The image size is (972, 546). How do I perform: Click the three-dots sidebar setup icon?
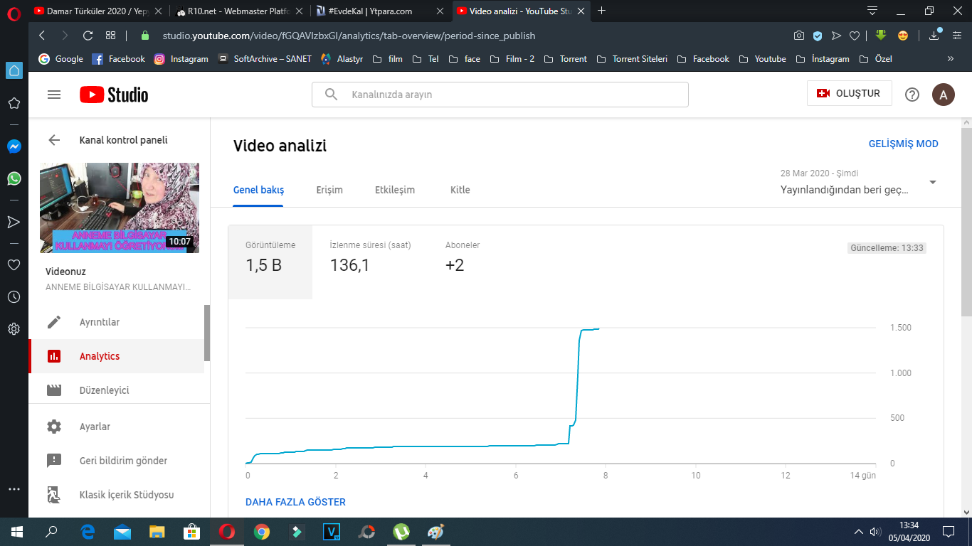14,489
